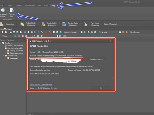The width and height of the screenshot is (154, 115).
Task: Switch to the Control ribbon tab
Action: coord(19,6)
